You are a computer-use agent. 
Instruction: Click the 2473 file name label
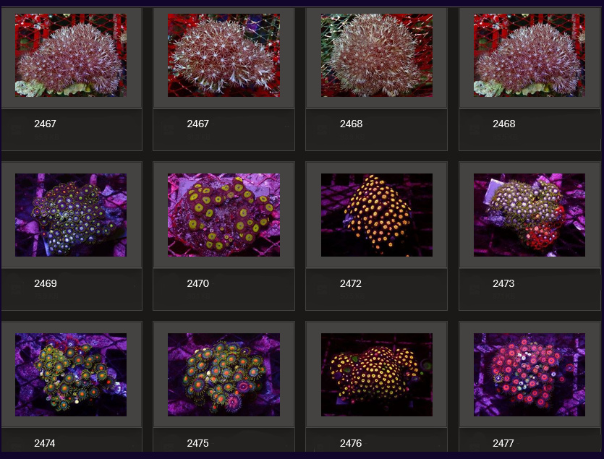503,283
